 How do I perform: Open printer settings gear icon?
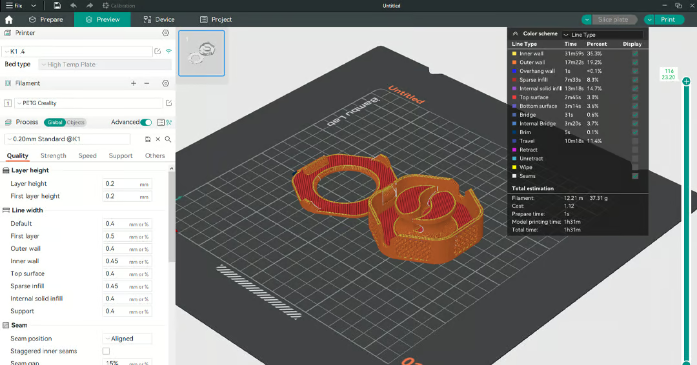[x=166, y=33]
